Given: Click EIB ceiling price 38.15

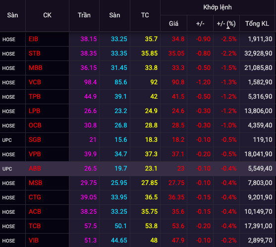Looking at the screenshot, I should click(89, 39).
